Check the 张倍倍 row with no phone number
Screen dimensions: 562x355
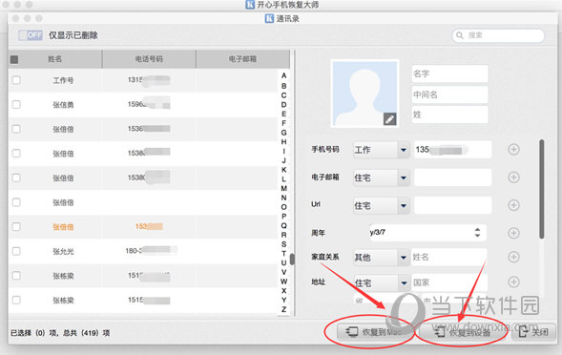pos(16,202)
